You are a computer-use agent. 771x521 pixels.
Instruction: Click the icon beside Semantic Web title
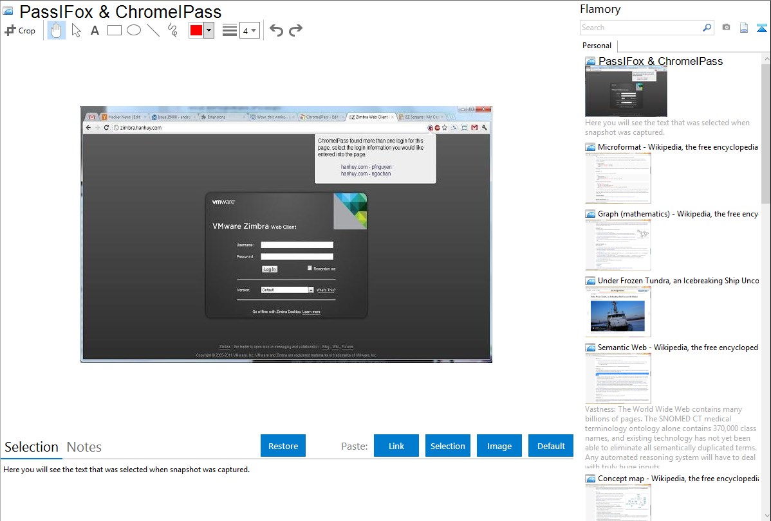click(x=590, y=348)
